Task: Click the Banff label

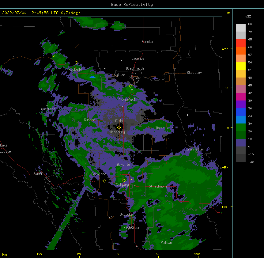Action: (x=38, y=174)
